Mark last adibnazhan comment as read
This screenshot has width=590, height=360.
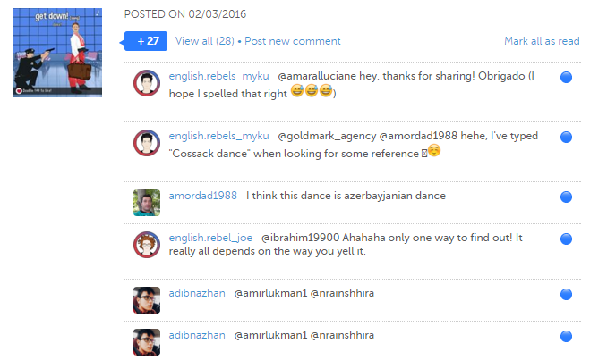566,336
